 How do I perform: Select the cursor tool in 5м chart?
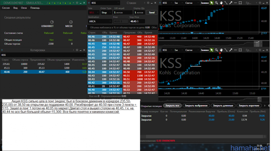212,3
